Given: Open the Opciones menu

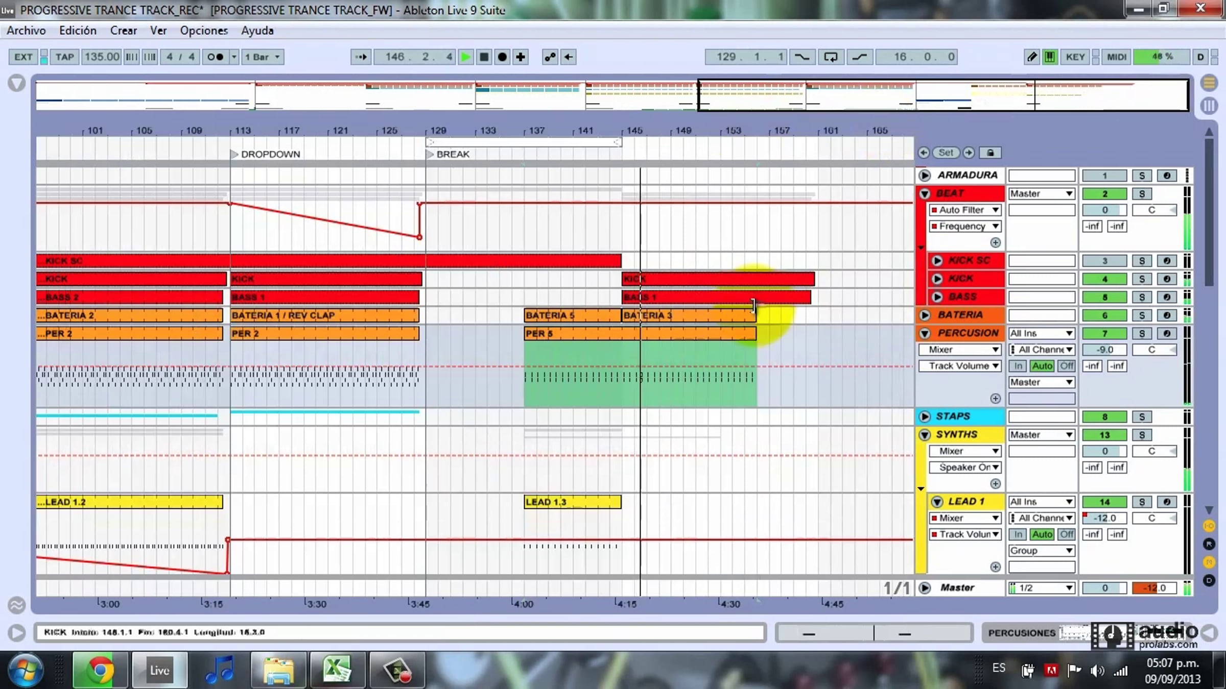Looking at the screenshot, I should point(203,31).
